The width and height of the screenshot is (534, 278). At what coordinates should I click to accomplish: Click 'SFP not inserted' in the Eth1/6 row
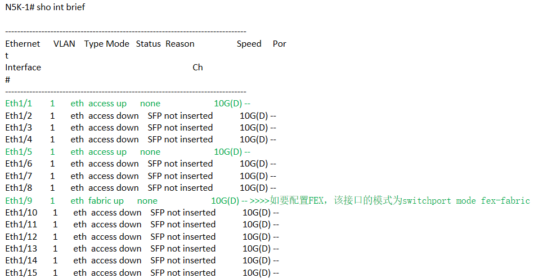pos(180,164)
